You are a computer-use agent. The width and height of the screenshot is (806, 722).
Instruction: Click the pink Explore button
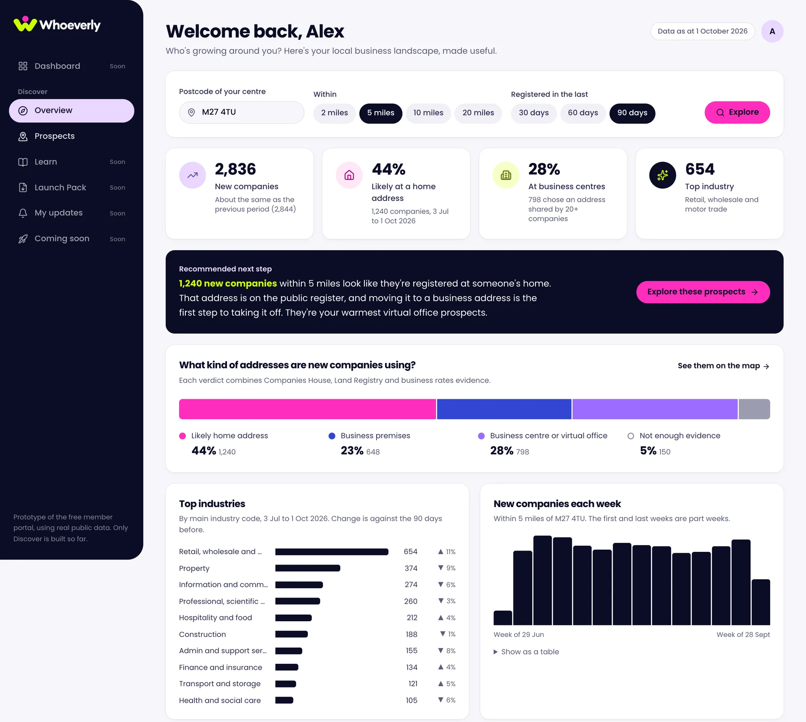point(737,112)
